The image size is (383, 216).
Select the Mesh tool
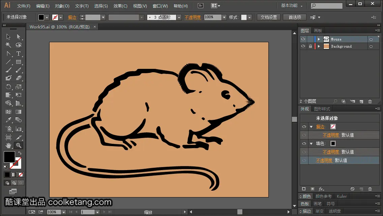(x=8, y=112)
